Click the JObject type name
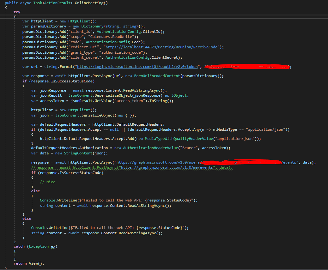The image size is (328, 270). coord(179,95)
